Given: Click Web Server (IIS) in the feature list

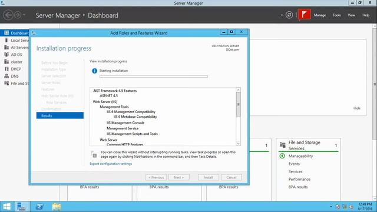Looking at the screenshot, I should 105,102.
